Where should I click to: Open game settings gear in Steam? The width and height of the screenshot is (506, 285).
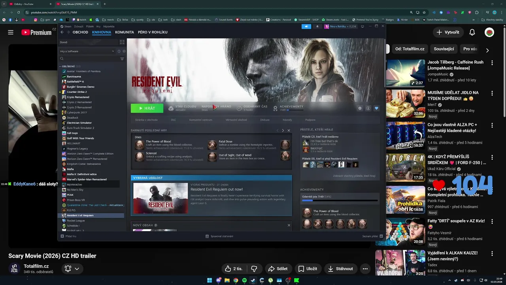click(x=360, y=108)
